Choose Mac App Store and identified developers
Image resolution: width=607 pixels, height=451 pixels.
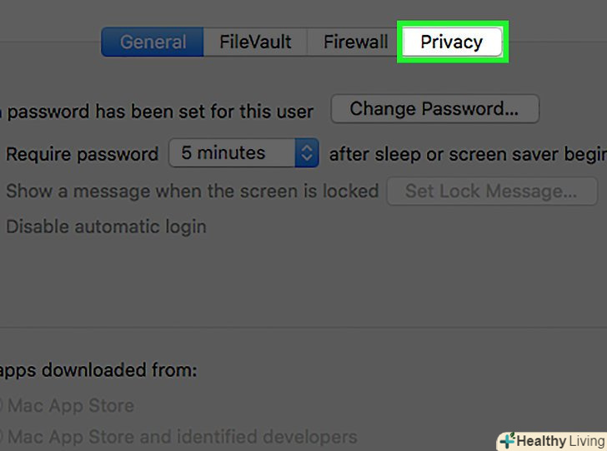[3, 436]
